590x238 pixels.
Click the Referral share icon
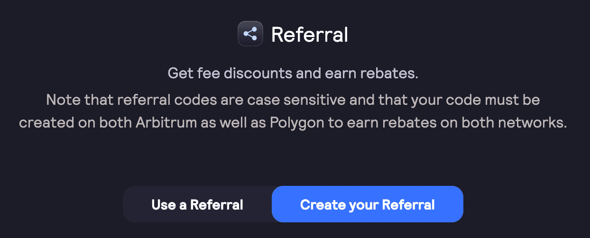250,34
